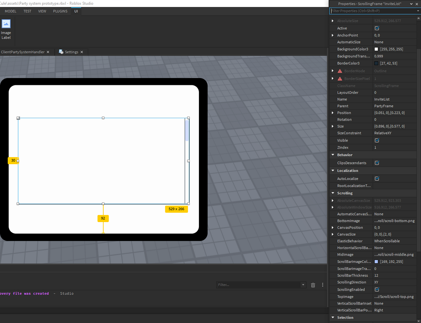Toggle the Active property checkbox
Screen dimensions: 421x323
pyautogui.click(x=377, y=28)
